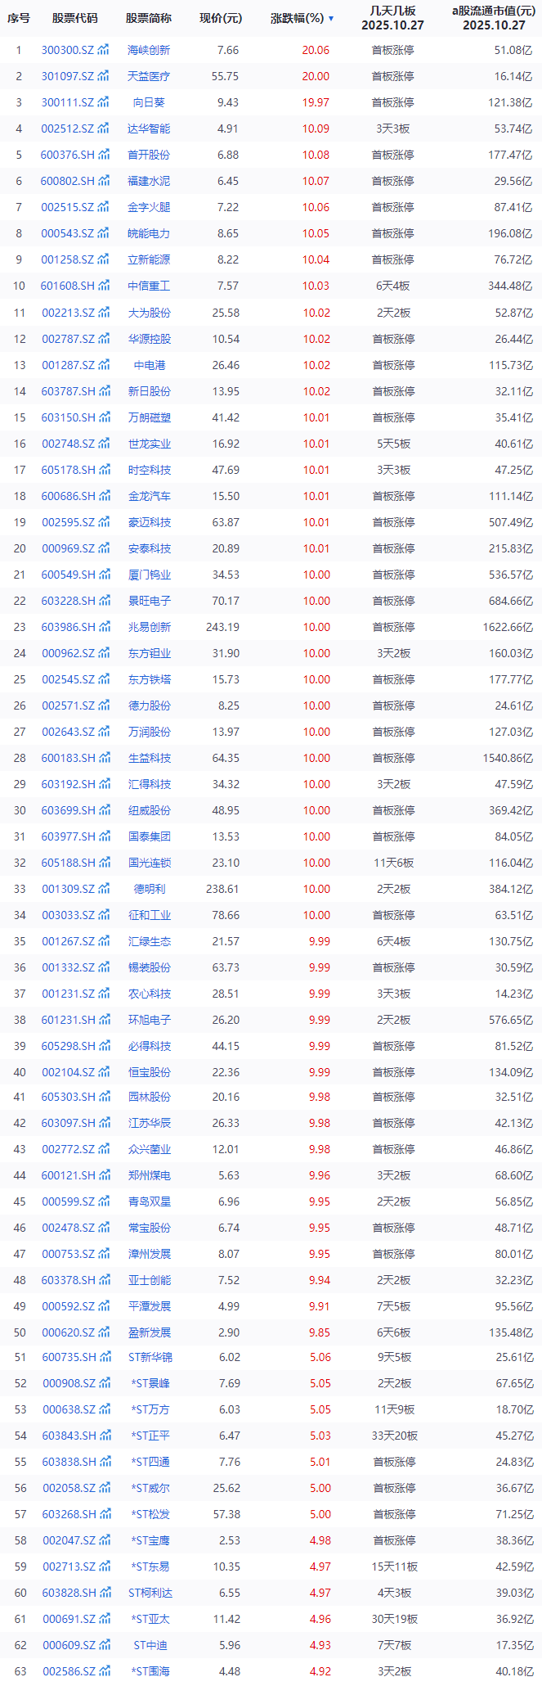Click the 股票代码 column header
Image resolution: width=542 pixels, height=1686 pixels.
pos(74,18)
